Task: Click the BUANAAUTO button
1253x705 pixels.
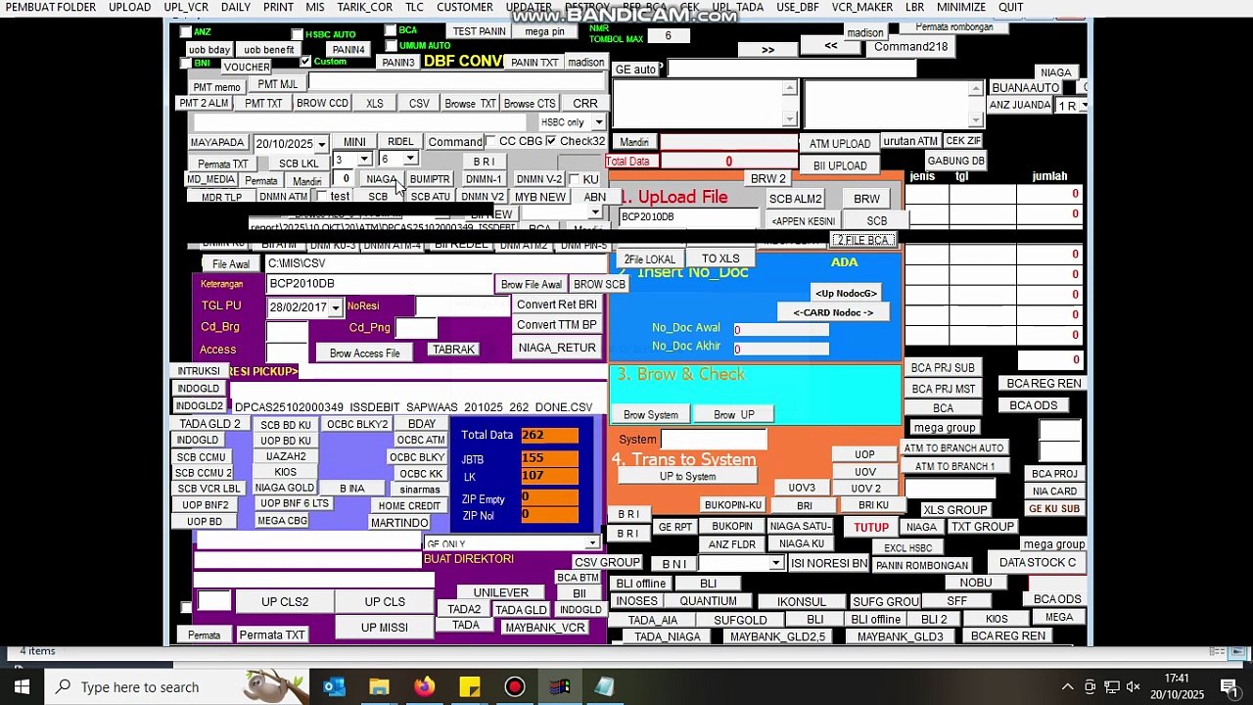Action: pyautogui.click(x=1025, y=88)
